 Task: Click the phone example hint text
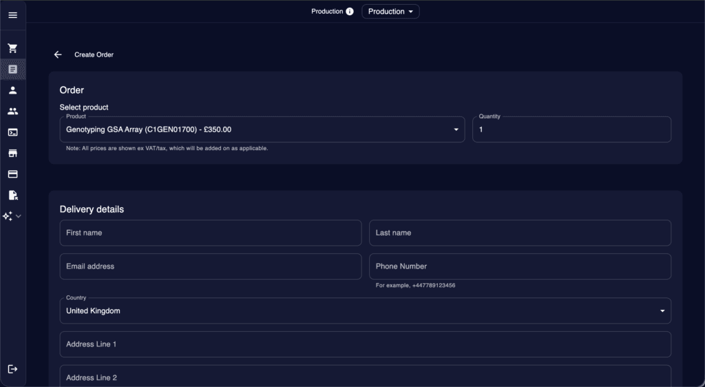(415, 285)
